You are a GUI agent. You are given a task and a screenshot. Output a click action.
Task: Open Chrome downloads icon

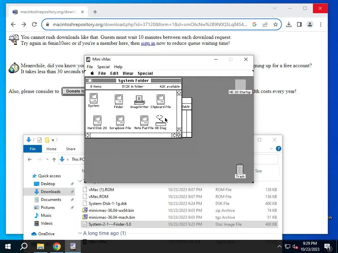click(289, 24)
